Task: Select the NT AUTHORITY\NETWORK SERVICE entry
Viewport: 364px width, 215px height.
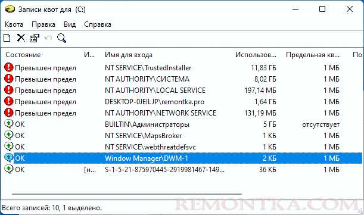Action: click(183, 113)
